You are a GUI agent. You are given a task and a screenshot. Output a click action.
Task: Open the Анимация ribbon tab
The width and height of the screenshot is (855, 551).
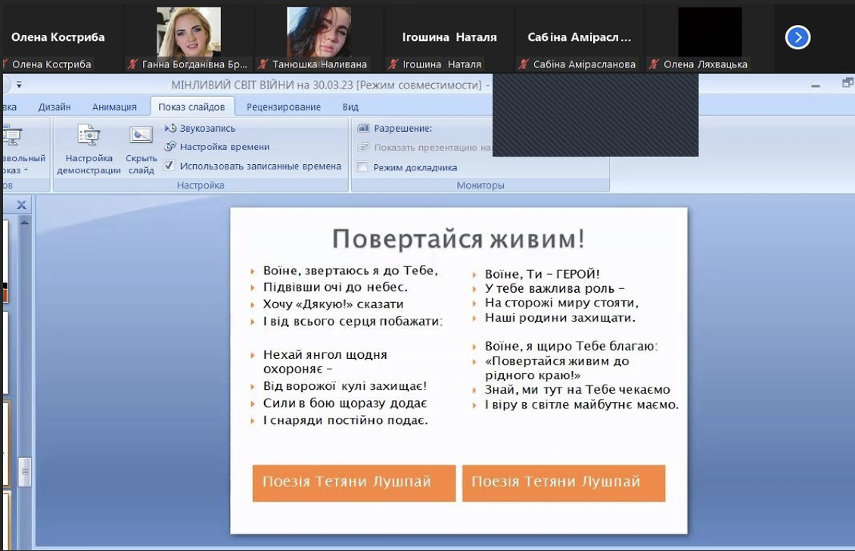tap(114, 107)
